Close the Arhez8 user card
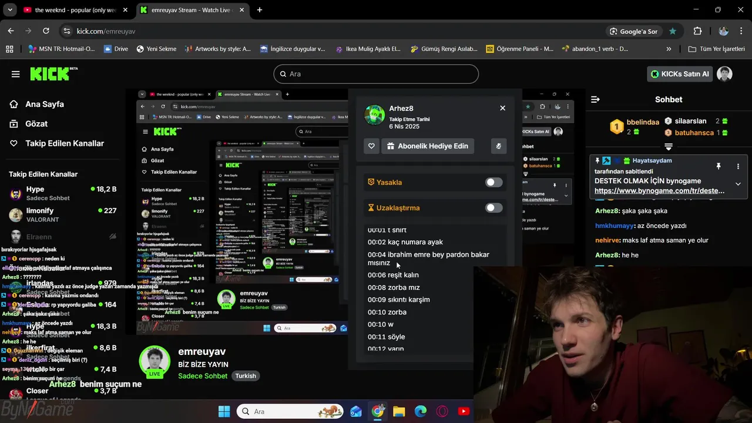The height and width of the screenshot is (423, 752). (502, 108)
